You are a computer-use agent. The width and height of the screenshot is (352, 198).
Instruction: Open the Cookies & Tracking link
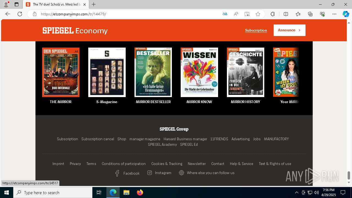click(x=167, y=164)
